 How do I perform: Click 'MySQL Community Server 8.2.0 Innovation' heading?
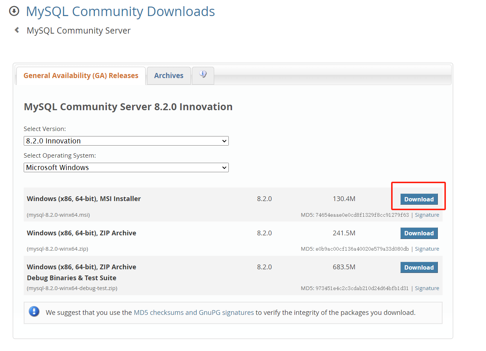(128, 107)
